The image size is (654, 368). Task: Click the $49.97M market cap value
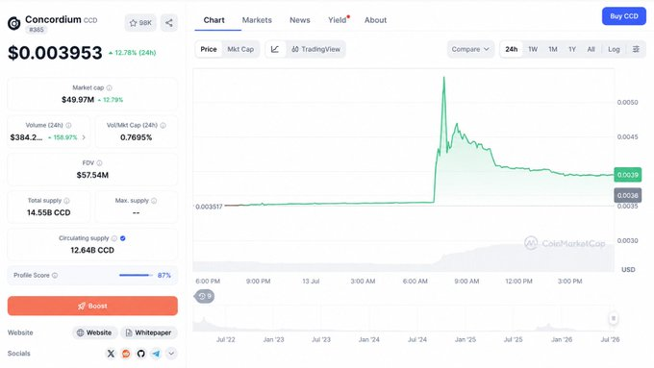point(78,100)
